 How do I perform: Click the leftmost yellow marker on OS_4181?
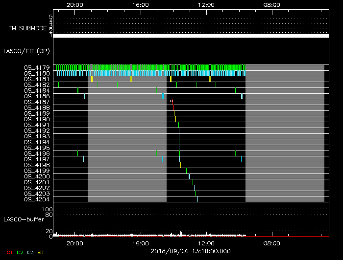[x=92, y=79]
